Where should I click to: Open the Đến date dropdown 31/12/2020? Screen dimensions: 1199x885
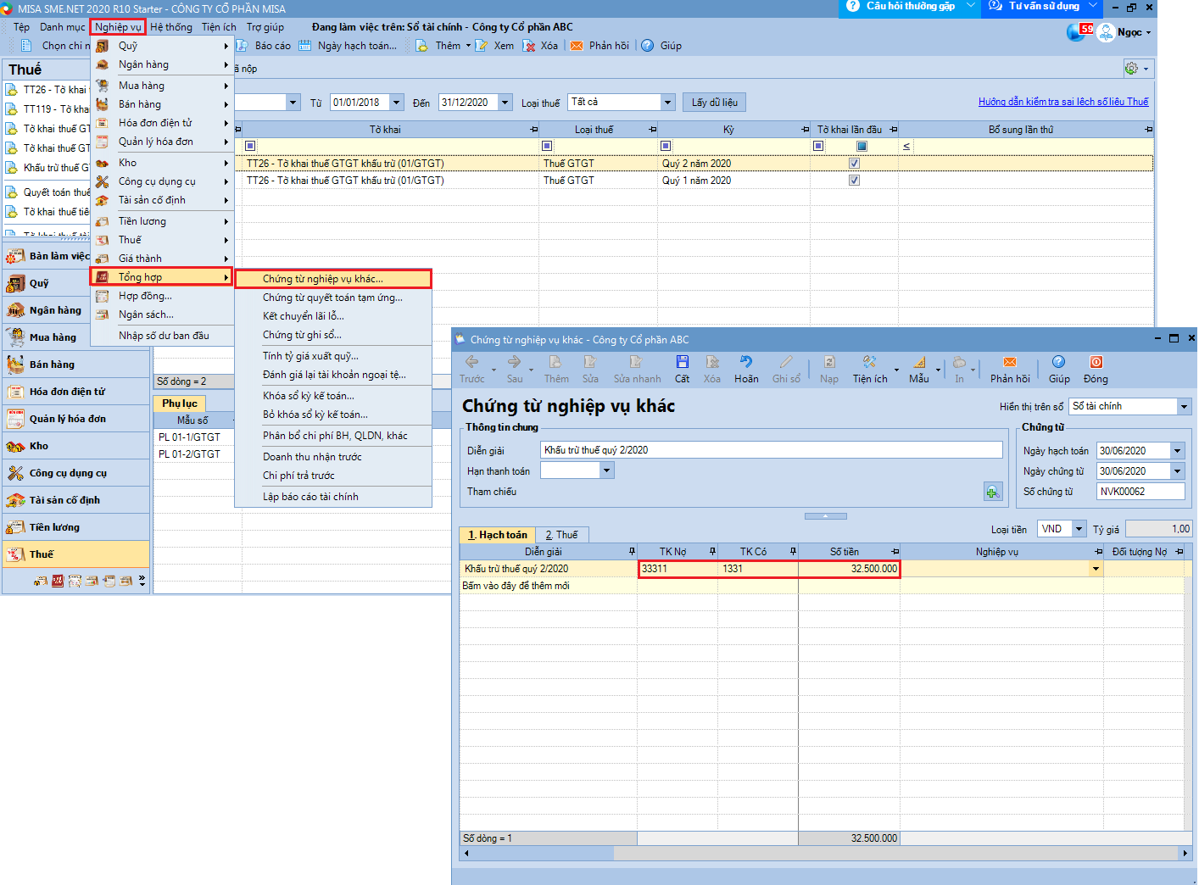505,103
